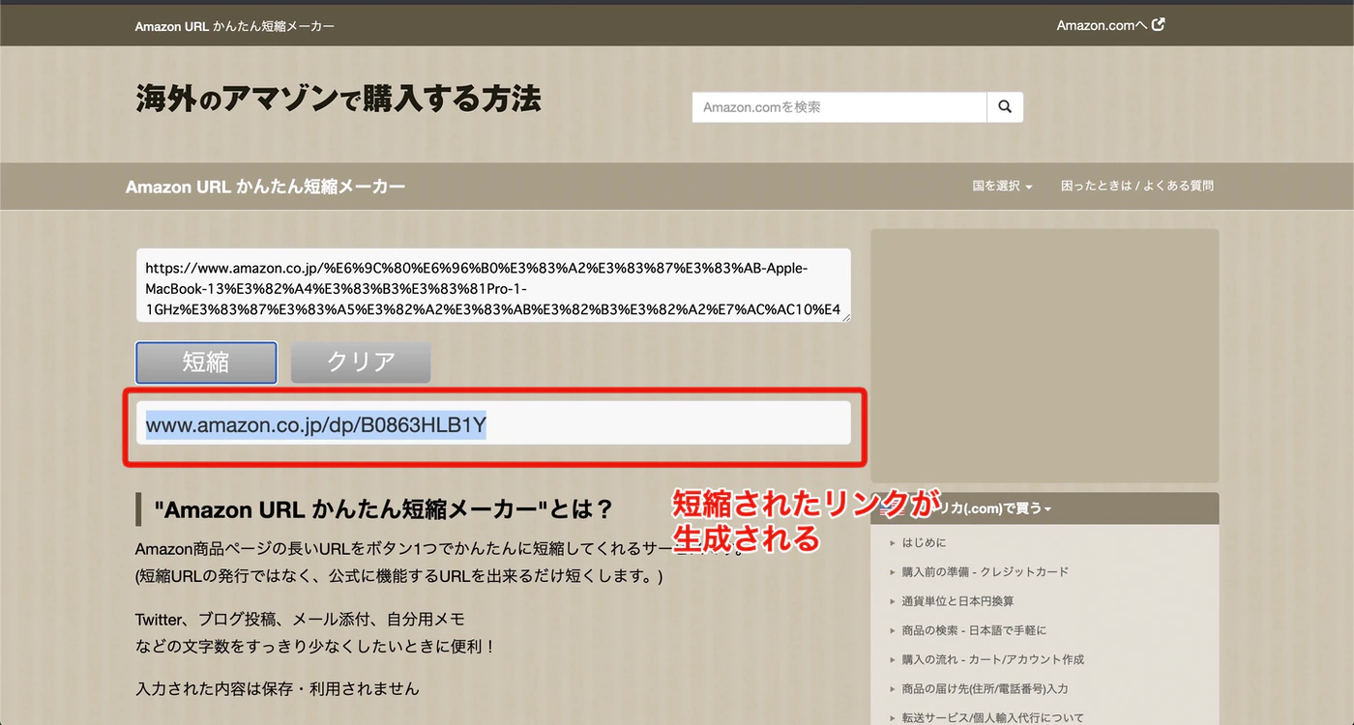Click Amazon URL かんたん短縮メーカー in top bar
The image size is (1354, 725).
(x=235, y=26)
